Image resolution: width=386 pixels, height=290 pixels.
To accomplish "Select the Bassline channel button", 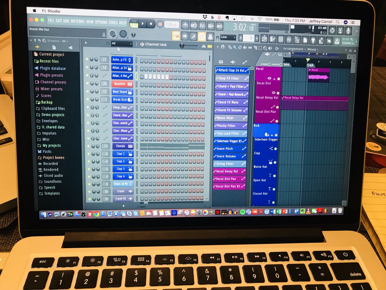I will 122,84.
